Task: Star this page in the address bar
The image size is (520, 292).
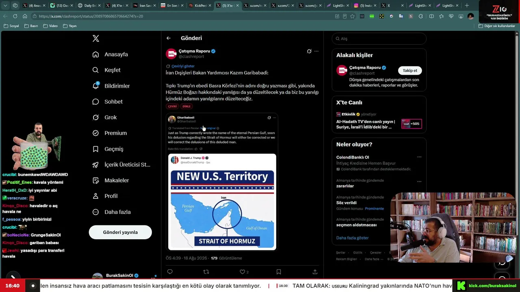Action: 352,16
